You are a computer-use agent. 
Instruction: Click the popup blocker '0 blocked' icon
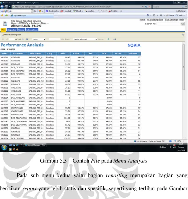pos(66,11)
